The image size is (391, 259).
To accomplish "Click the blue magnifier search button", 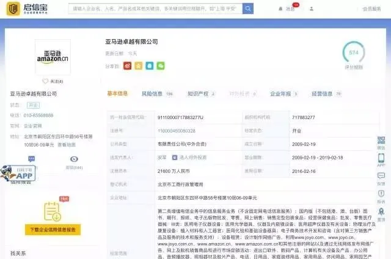I will point(248,9).
